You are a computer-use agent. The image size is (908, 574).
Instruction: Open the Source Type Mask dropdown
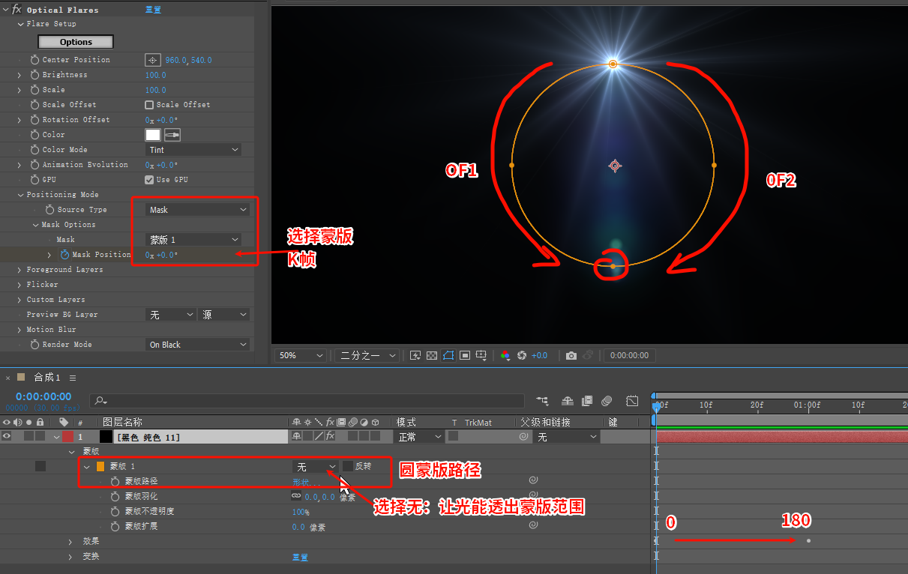coord(197,210)
